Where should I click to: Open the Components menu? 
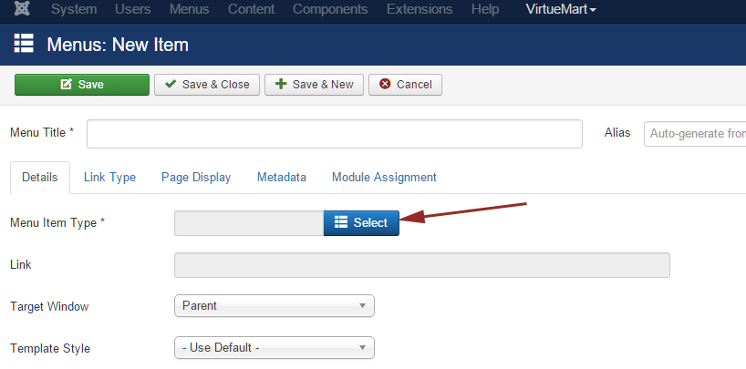pos(330,9)
